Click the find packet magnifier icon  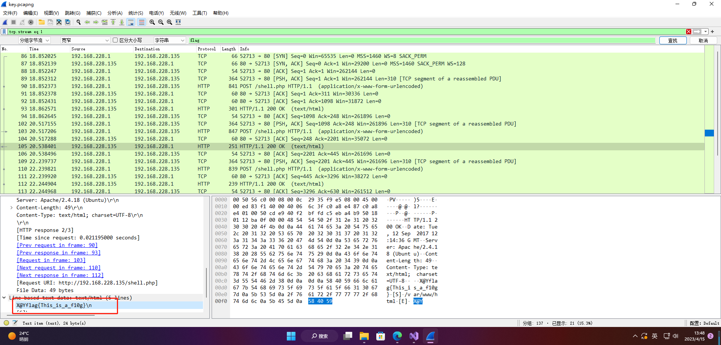79,22
